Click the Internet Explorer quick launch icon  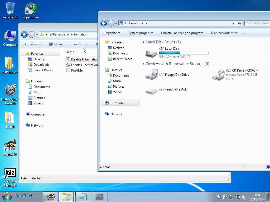(x=30, y=195)
